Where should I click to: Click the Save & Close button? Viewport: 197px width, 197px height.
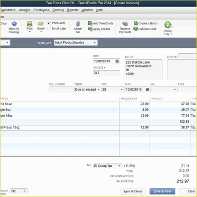coord(133,191)
